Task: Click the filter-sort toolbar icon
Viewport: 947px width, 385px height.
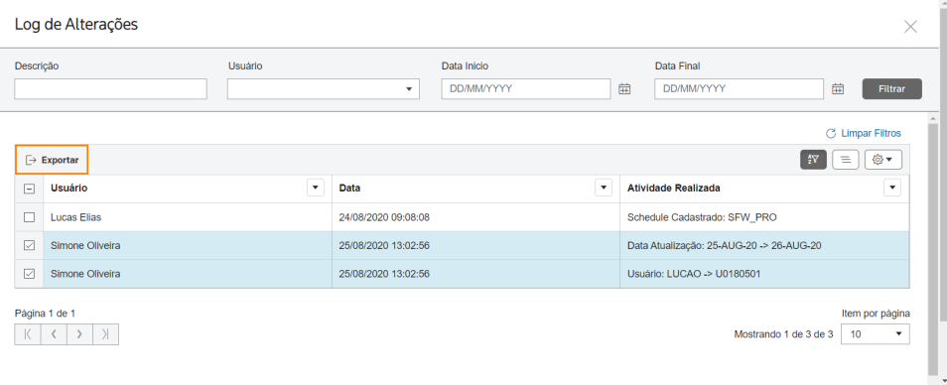Action: [813, 160]
